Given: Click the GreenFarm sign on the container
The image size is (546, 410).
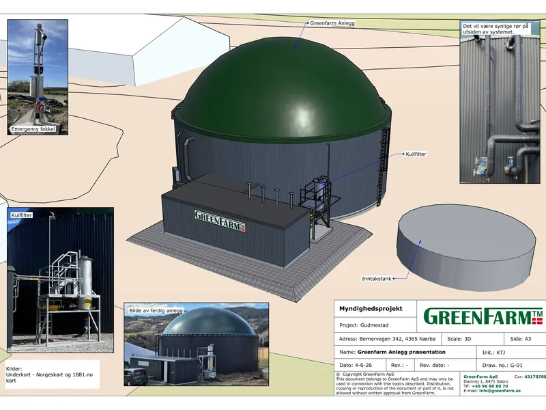Looking at the screenshot, I should point(220,221).
